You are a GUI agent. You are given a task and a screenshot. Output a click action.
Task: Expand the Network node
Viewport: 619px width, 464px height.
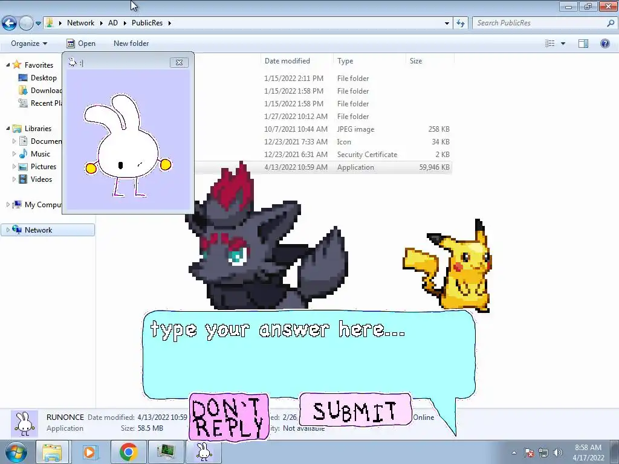[x=8, y=230]
